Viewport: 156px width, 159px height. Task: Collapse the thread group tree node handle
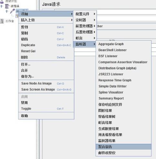coord(1,6)
